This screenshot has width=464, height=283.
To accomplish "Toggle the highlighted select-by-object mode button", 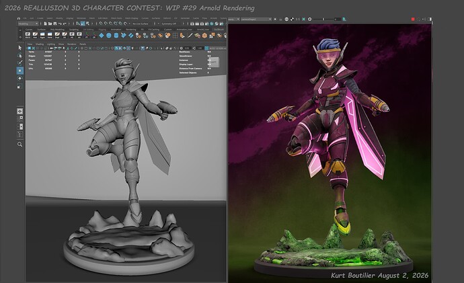I will click(83, 24).
